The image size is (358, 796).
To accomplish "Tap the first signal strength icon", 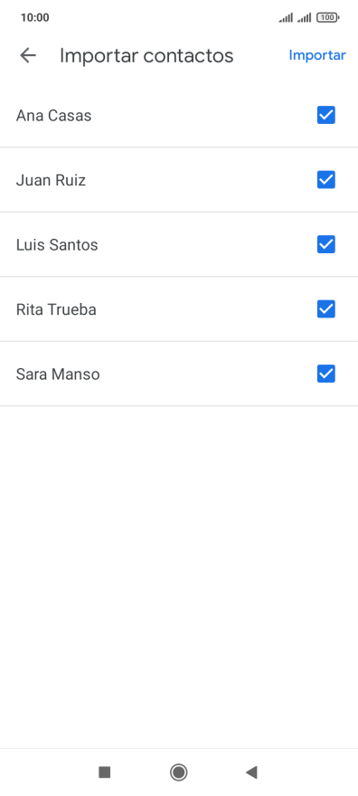I will click(286, 18).
